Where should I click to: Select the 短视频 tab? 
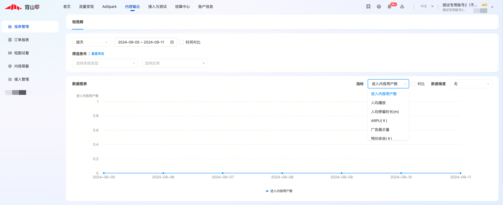78,22
